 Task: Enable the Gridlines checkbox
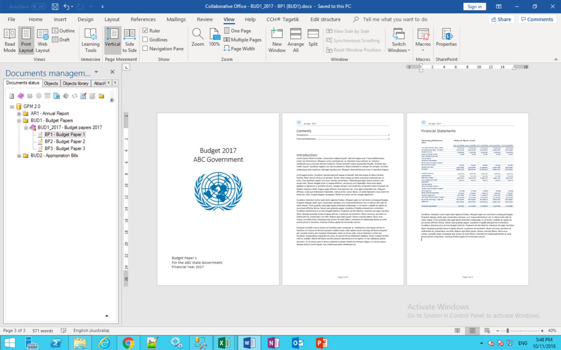(x=145, y=39)
